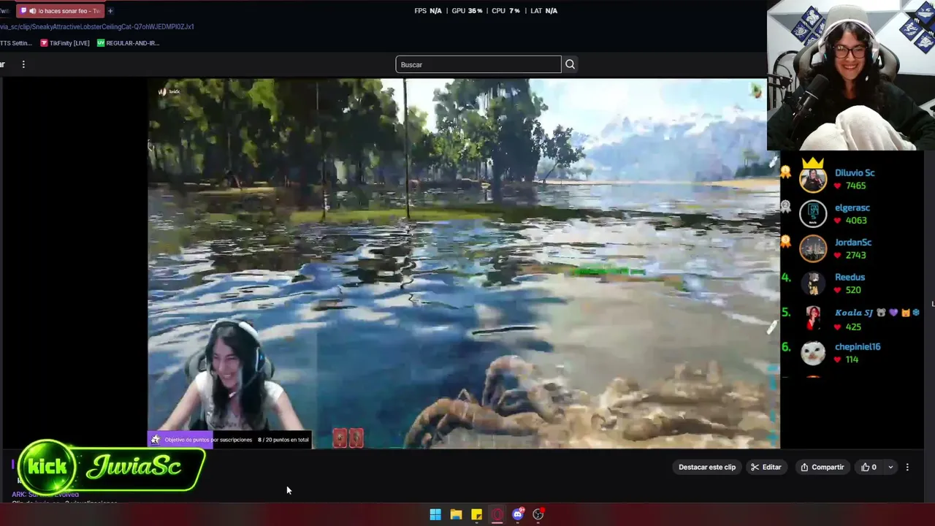This screenshot has width=935, height=526.
Task: Click the 'chepiniel16' leaderboard name
Action: coord(858,347)
